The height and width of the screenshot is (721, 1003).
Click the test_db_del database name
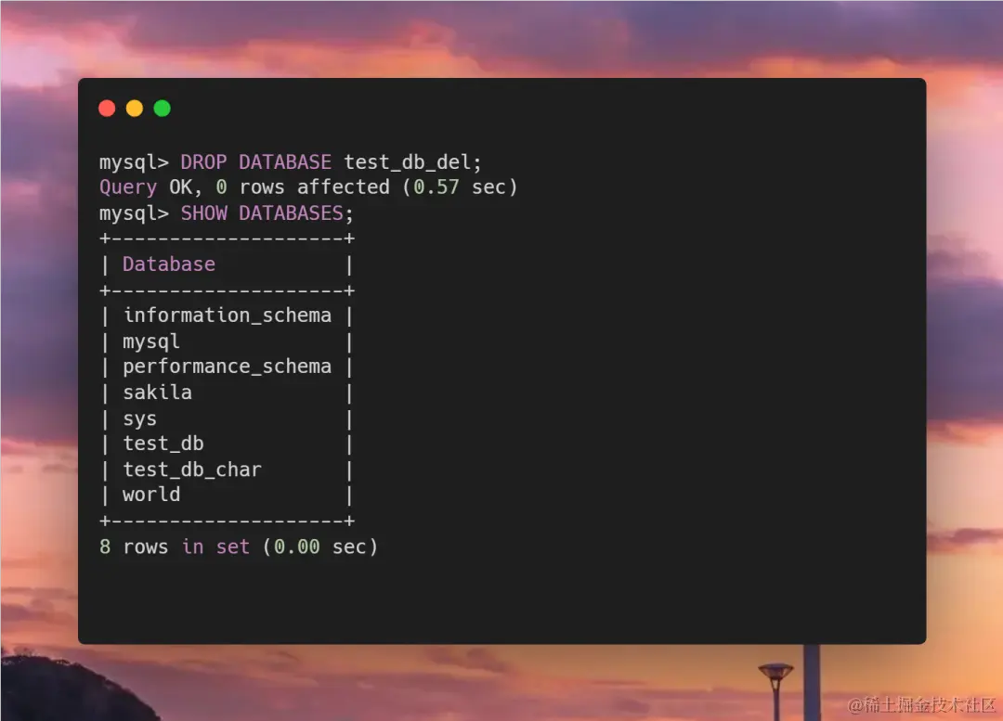coord(408,162)
